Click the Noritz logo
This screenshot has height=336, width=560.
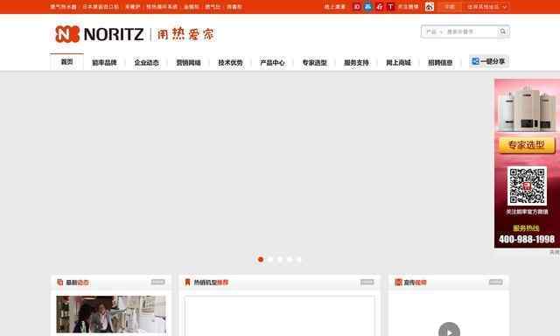point(99,34)
